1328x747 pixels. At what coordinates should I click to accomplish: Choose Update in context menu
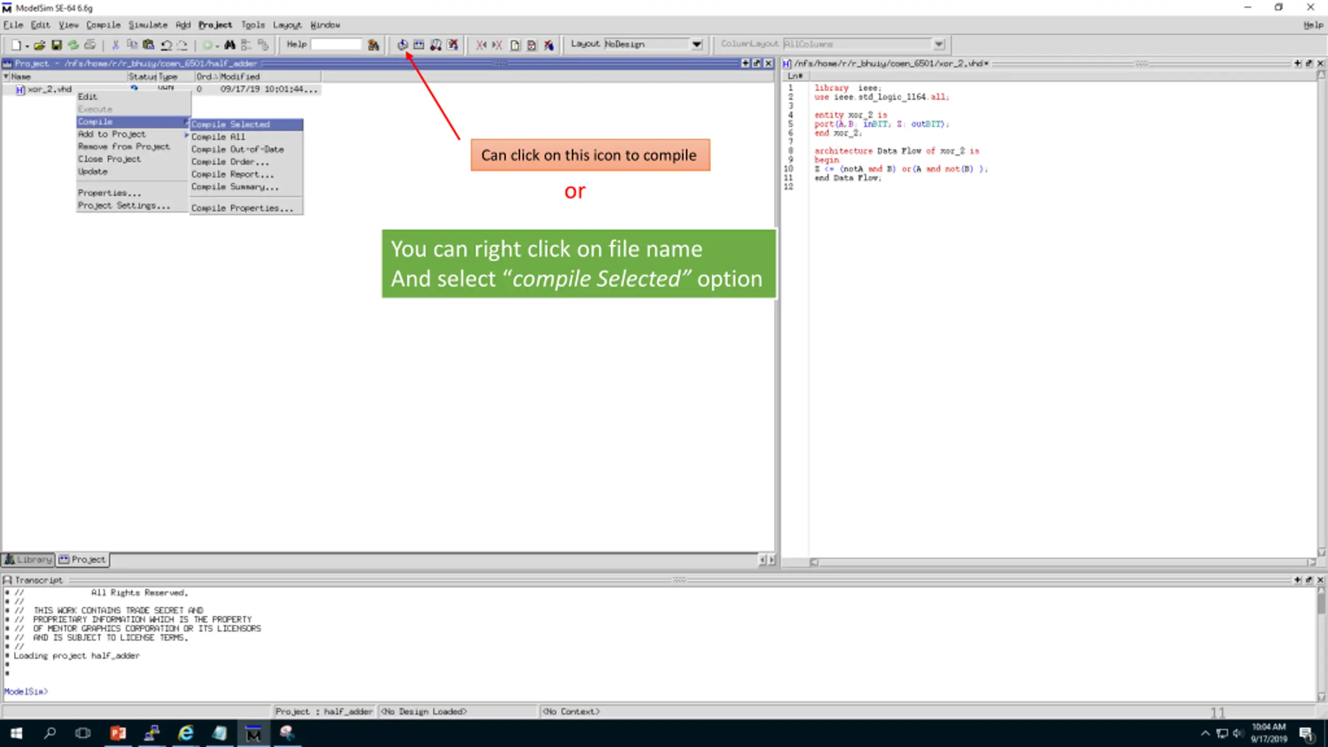coord(133,172)
